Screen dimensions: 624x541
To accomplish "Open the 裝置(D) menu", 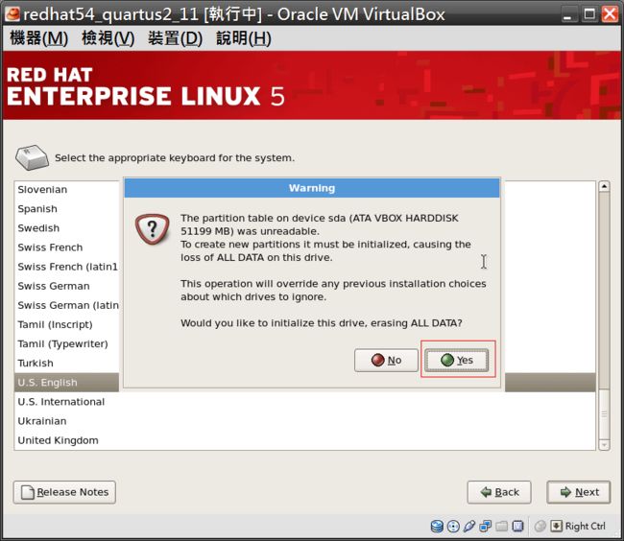I will click(x=175, y=38).
